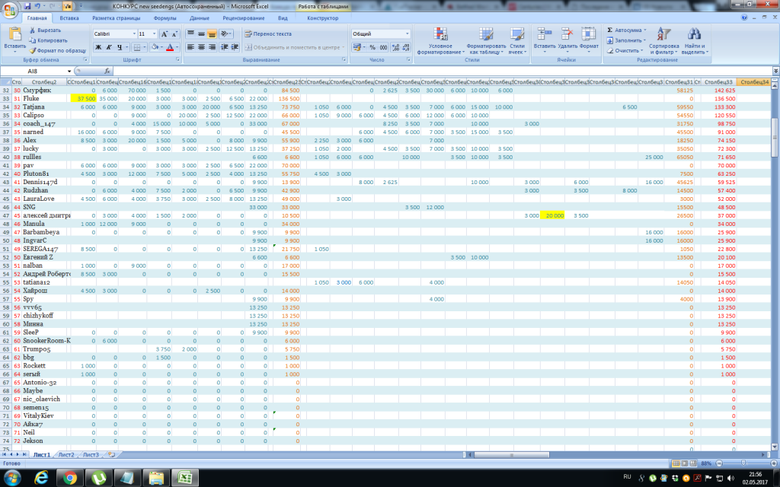Adjust the 88% zoom slider handle
Screen dimensions: 780x487
[743, 463]
